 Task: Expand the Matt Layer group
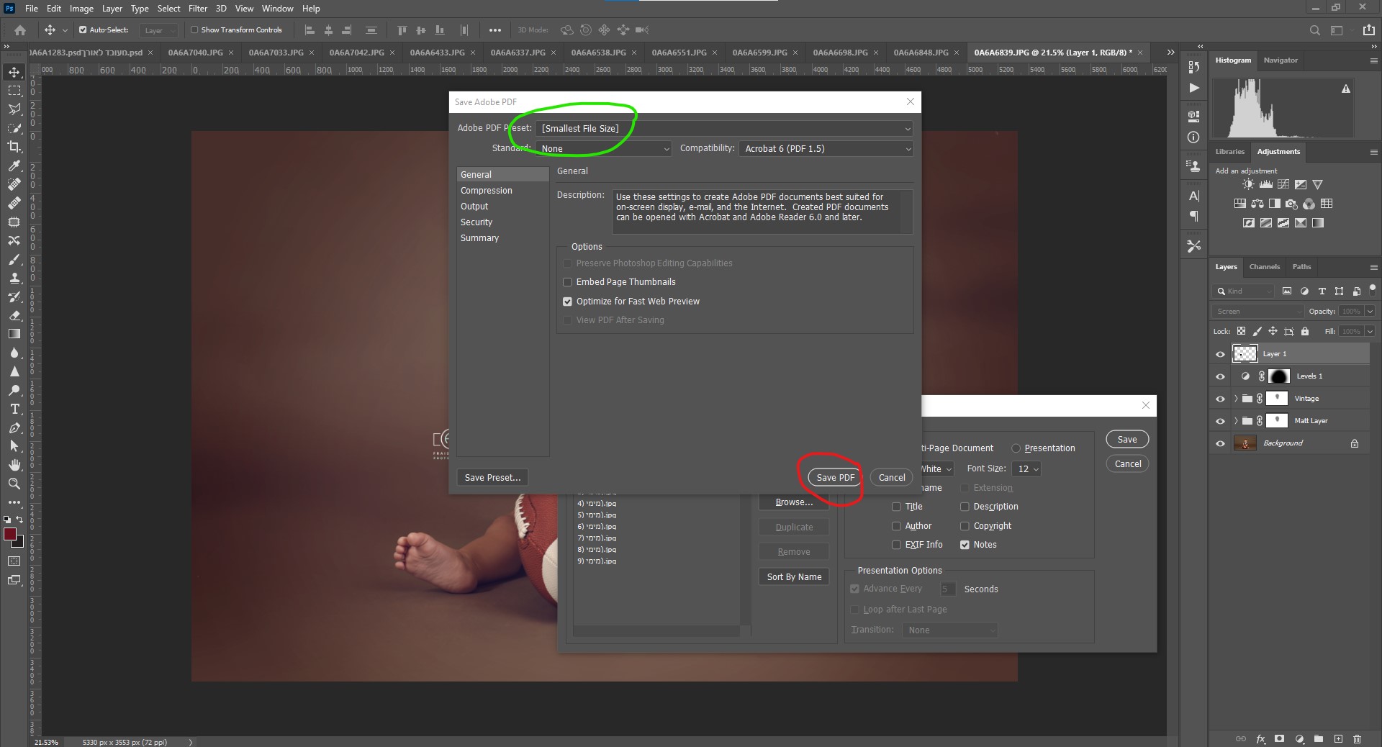1236,421
